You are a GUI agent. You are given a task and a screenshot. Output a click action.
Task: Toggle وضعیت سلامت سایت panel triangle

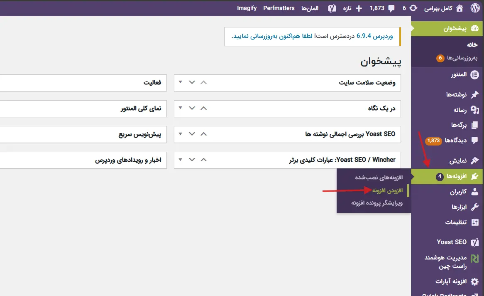(x=180, y=82)
